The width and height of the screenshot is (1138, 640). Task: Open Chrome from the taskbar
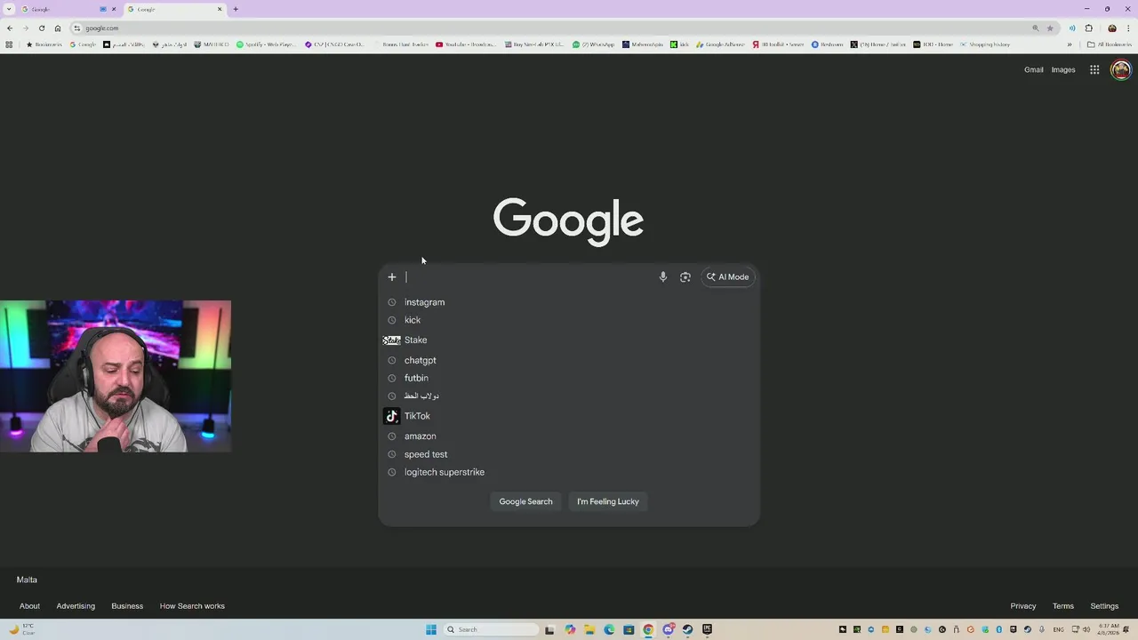[648, 629]
